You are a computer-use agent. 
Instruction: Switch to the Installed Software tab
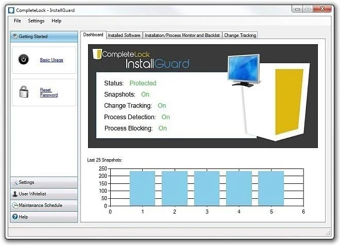pyautogui.click(x=124, y=35)
